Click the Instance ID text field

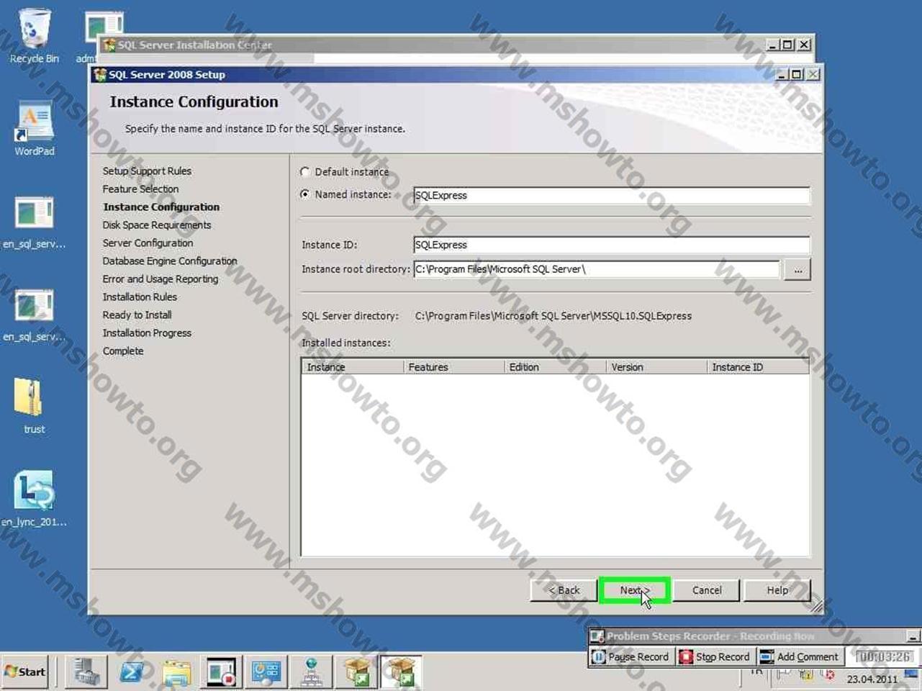[x=612, y=245]
